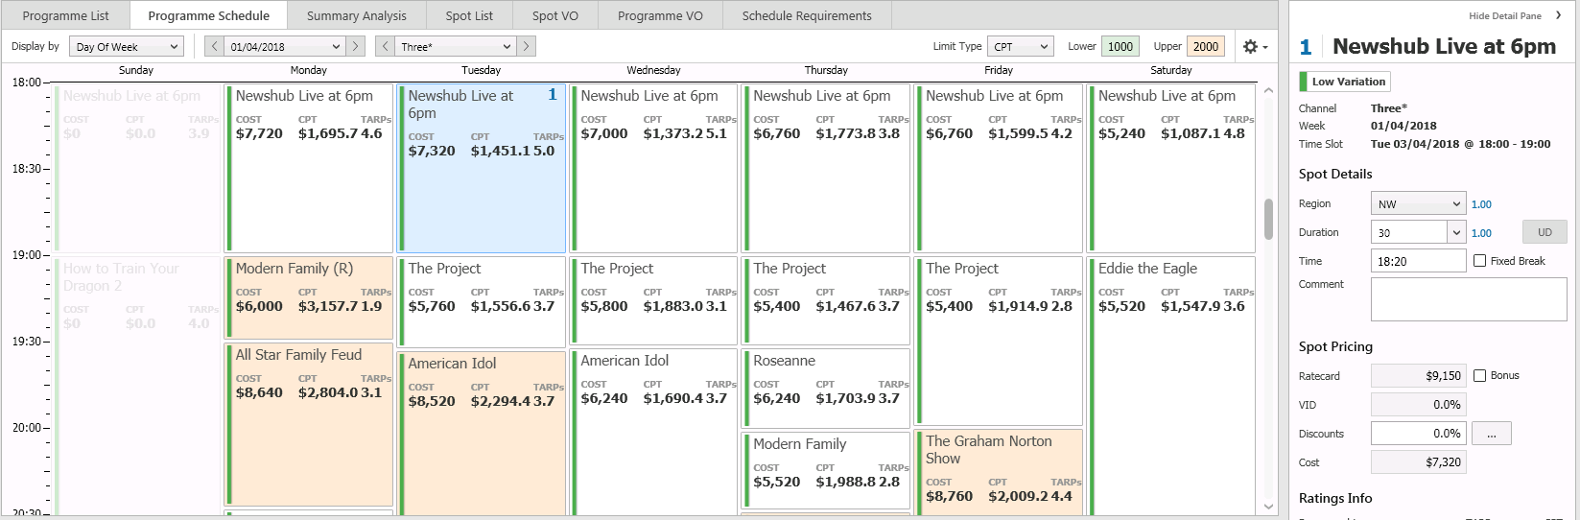Select Tuesday American Idol programme
The width and height of the screenshot is (1580, 520).
click(481, 433)
